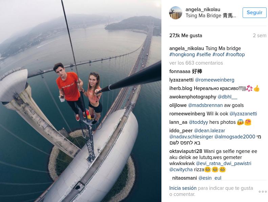Open the #rooftop hashtag
Image resolution: width=268 pixels, height=202 pixels.
point(235,54)
